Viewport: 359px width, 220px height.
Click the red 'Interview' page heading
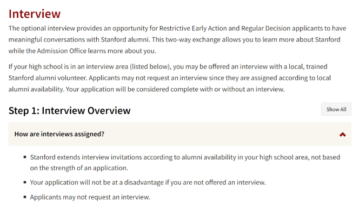35,14
